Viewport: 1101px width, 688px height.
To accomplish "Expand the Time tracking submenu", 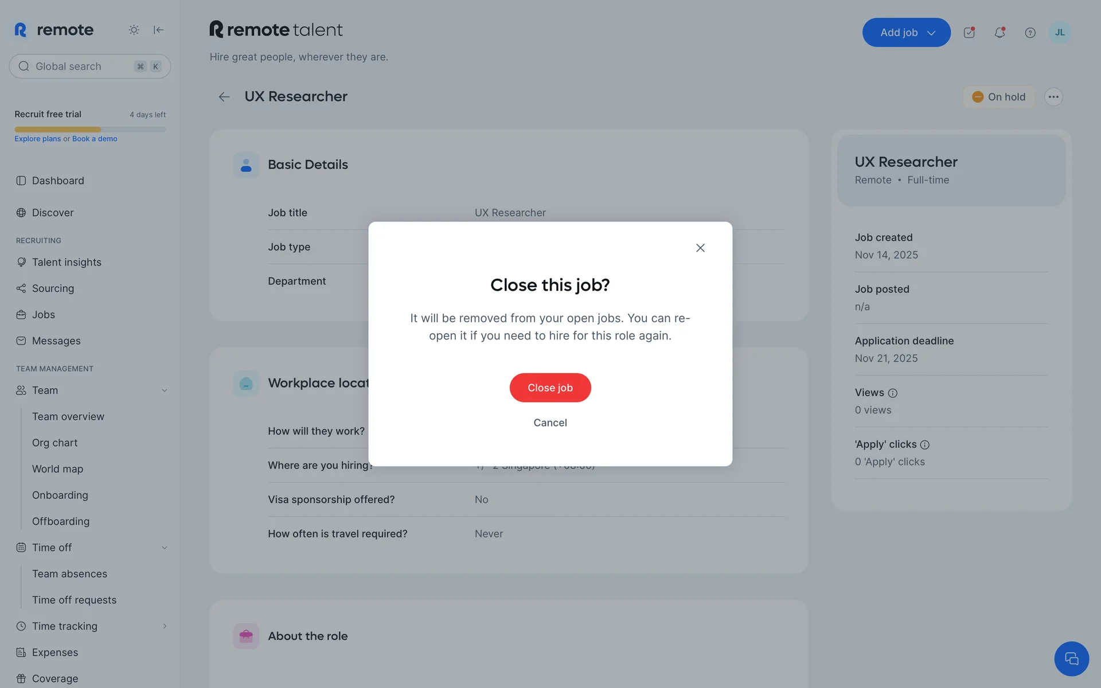I will coord(165,626).
